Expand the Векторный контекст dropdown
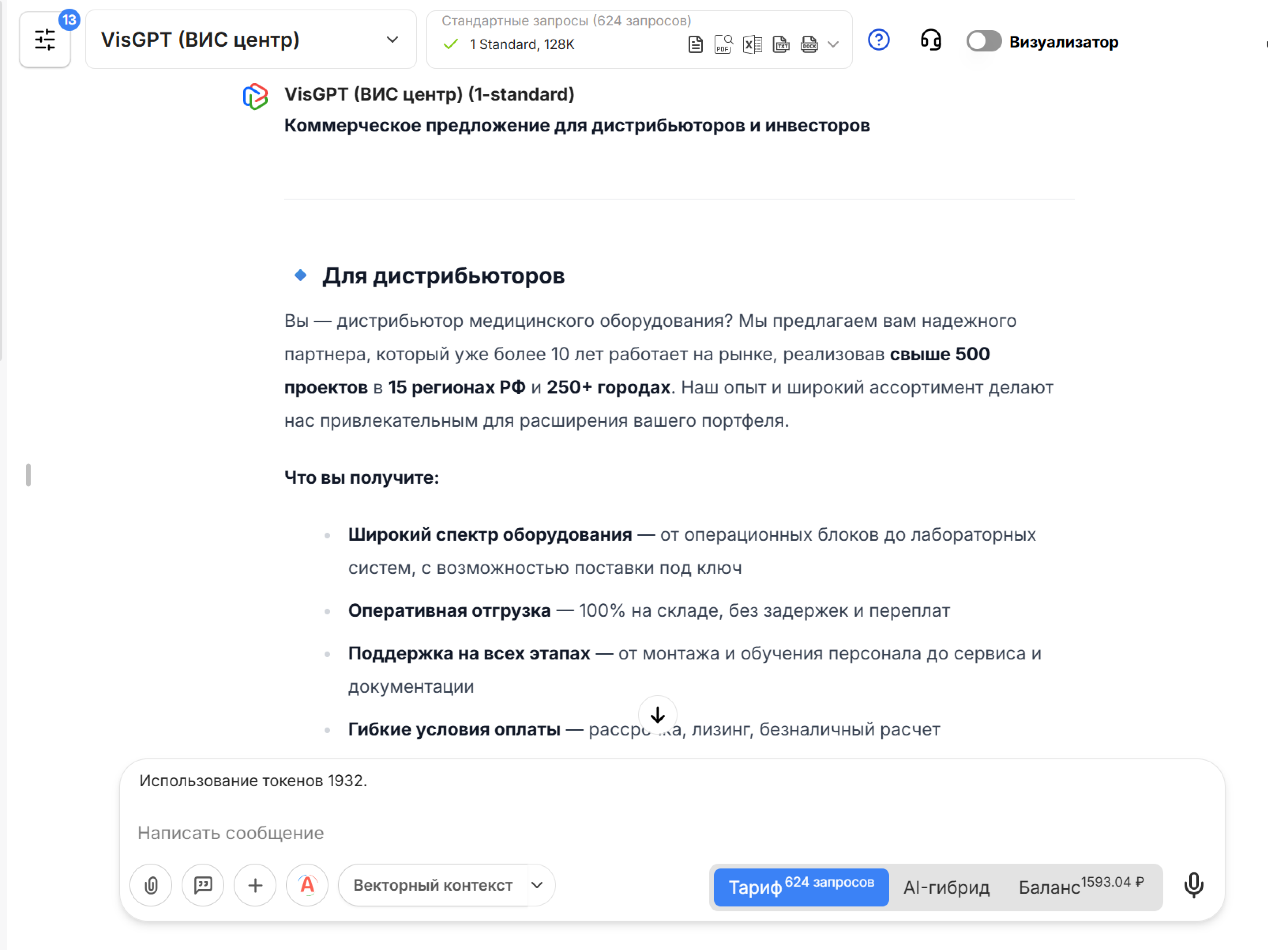 [537, 885]
